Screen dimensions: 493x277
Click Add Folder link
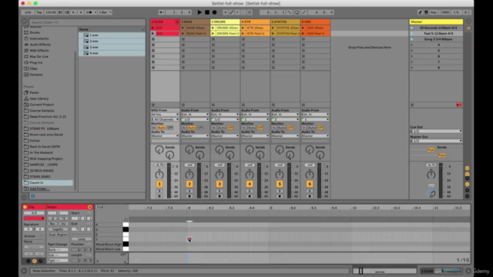pos(39,189)
